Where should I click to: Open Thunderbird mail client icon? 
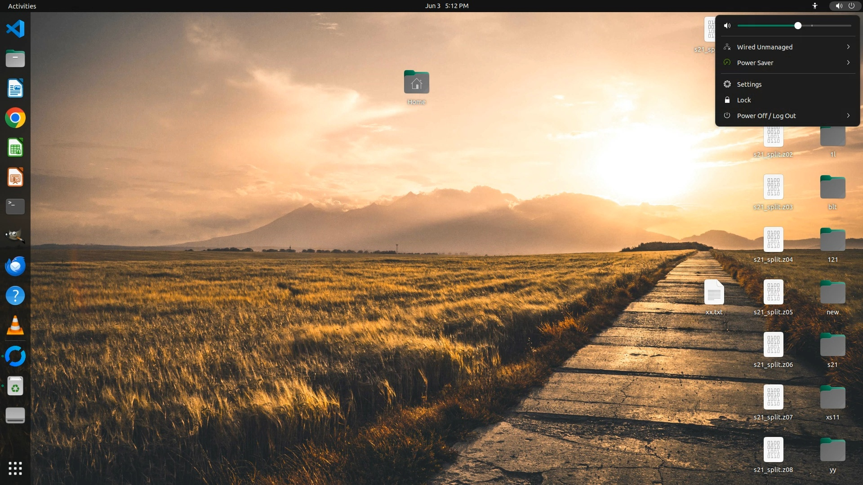pos(15,266)
